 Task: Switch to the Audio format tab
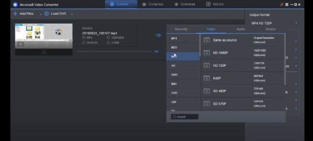point(241,29)
